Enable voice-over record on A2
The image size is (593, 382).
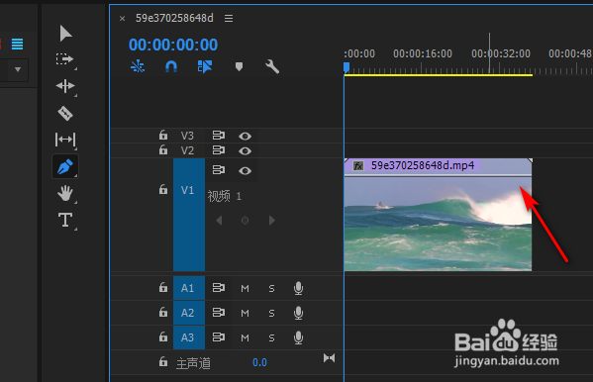(298, 313)
